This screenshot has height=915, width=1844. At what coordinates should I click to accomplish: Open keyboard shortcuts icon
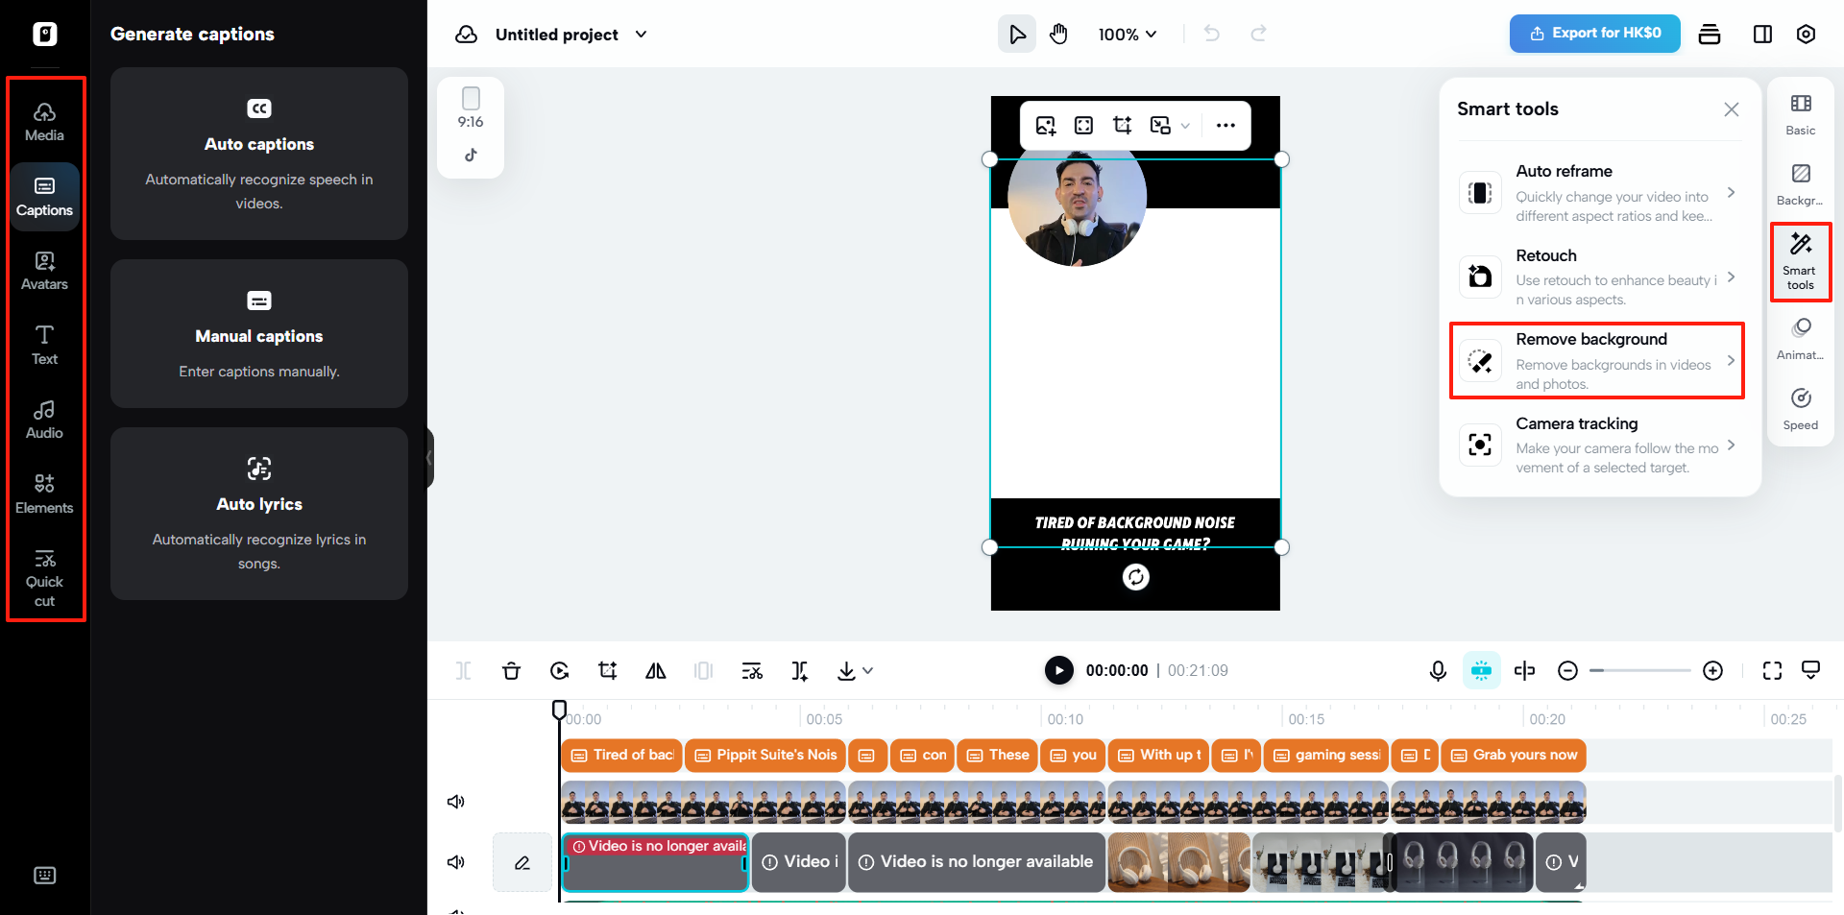coord(44,875)
